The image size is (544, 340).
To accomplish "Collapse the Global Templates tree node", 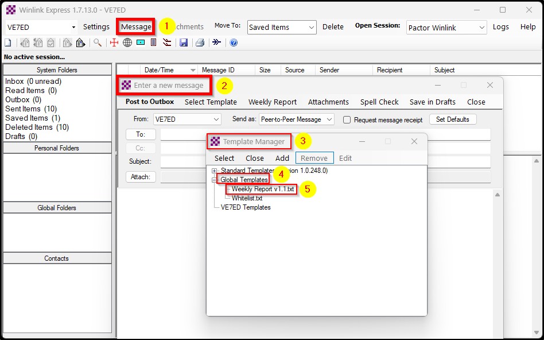I will coord(215,180).
